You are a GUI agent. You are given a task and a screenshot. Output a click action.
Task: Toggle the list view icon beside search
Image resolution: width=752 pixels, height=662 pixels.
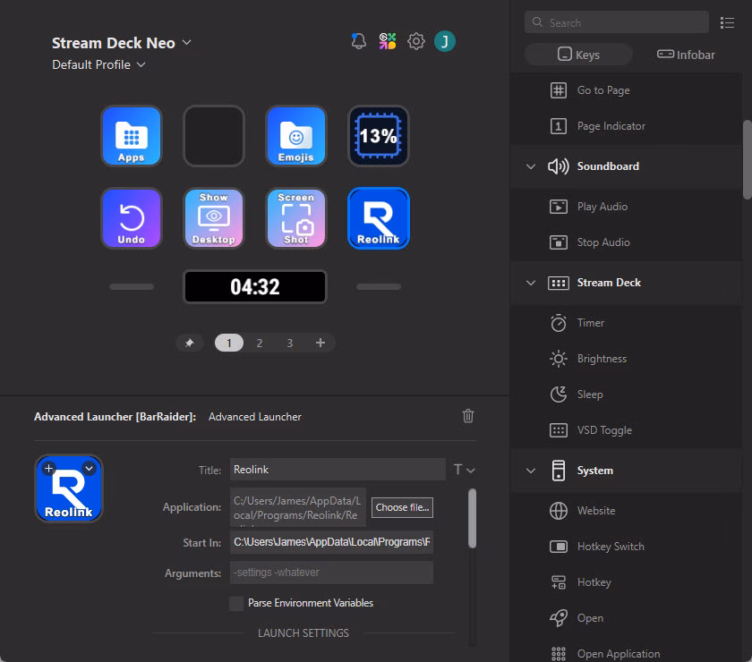coord(727,22)
